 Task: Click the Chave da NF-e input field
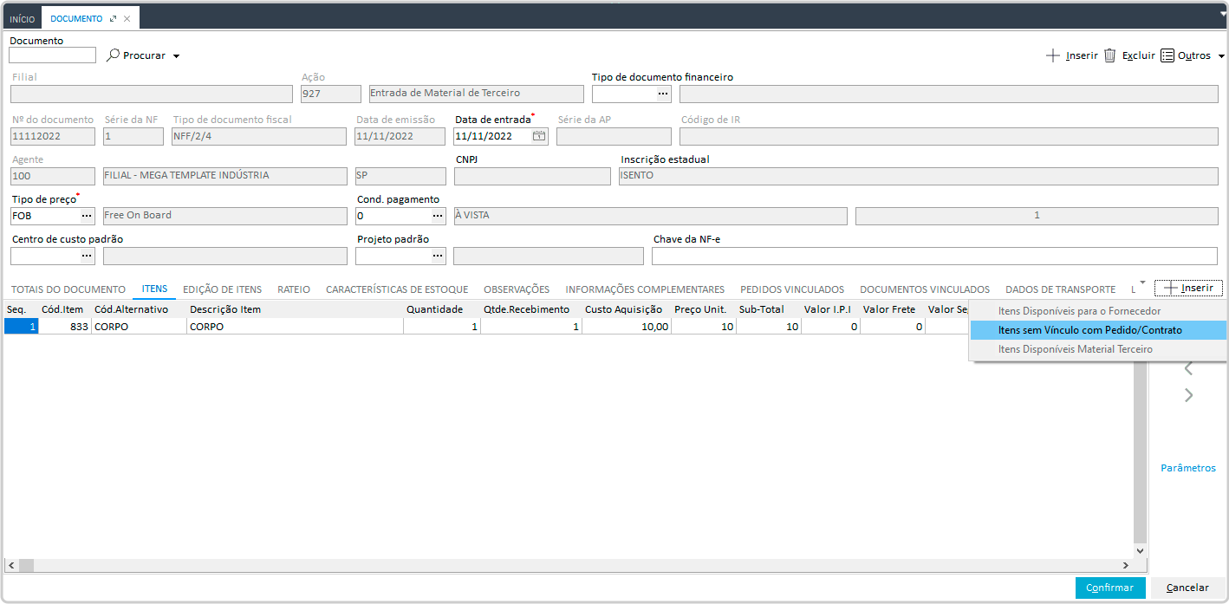click(x=933, y=256)
